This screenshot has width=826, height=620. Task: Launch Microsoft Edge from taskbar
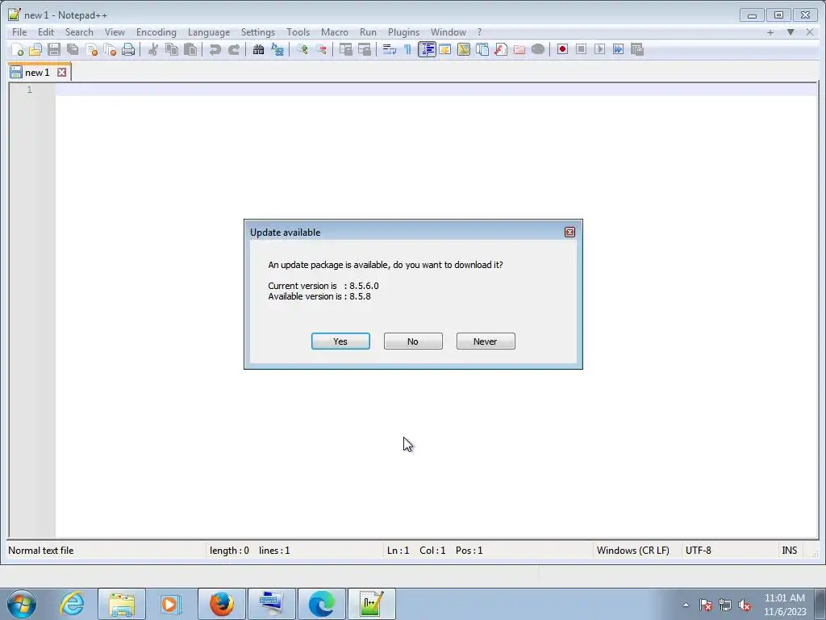click(x=322, y=604)
